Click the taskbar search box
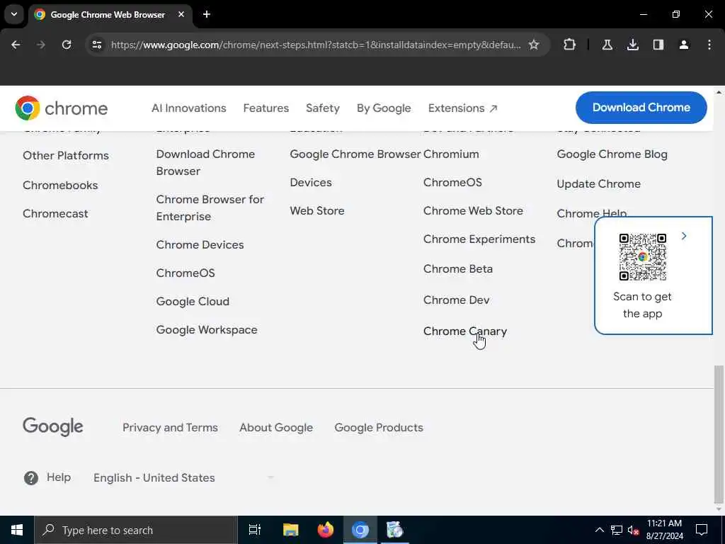 [x=135, y=530]
